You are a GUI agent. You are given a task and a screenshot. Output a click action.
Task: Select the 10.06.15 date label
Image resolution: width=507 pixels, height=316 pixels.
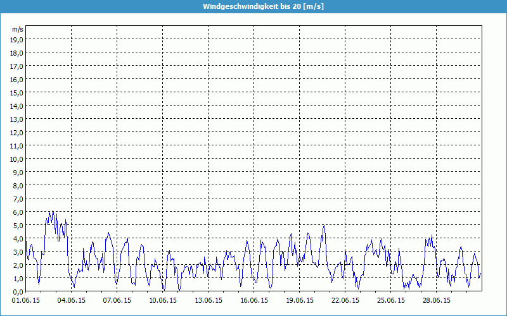point(163,300)
